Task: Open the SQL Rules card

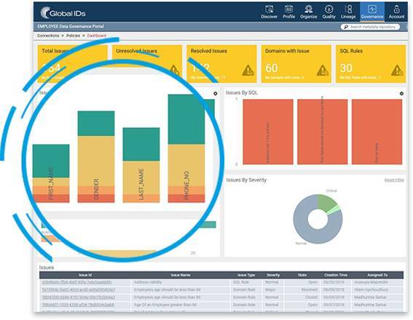Action: pyautogui.click(x=371, y=64)
